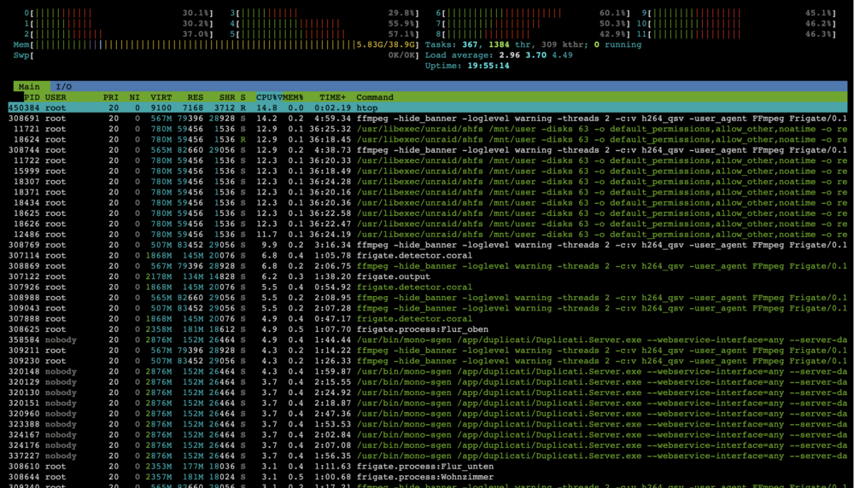Select ffmpeg process with PID 308988

pos(428,298)
